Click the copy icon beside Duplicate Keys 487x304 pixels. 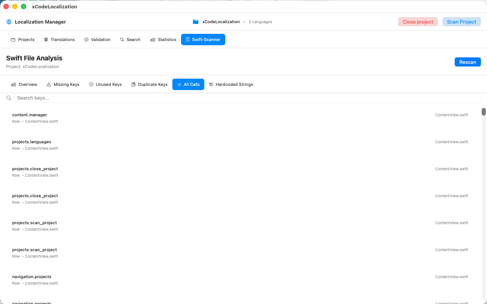133,84
